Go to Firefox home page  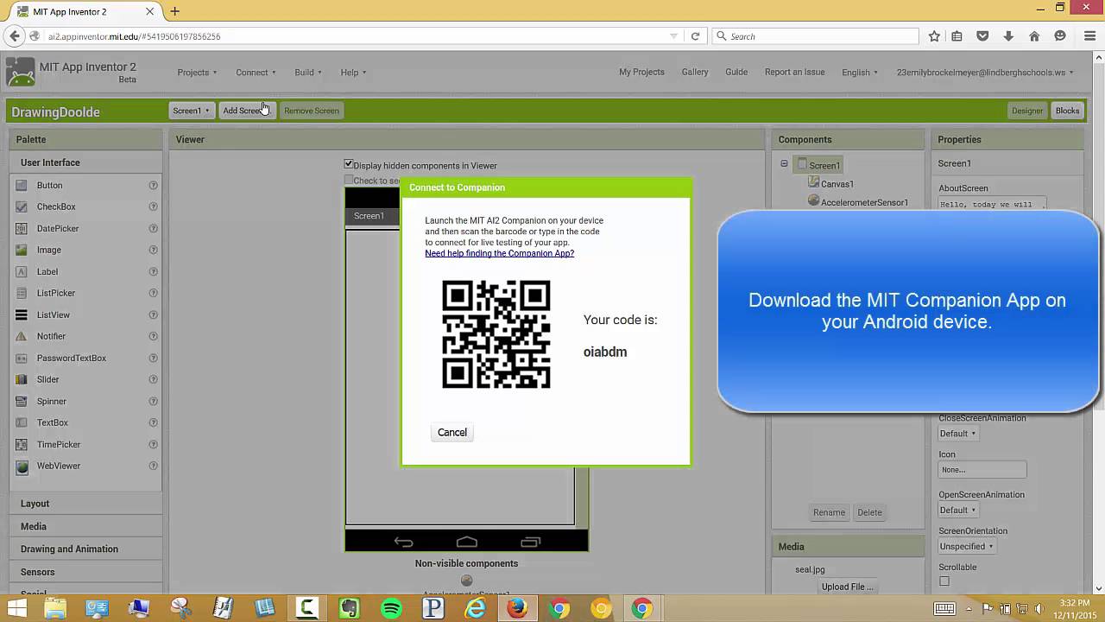[x=1034, y=36]
